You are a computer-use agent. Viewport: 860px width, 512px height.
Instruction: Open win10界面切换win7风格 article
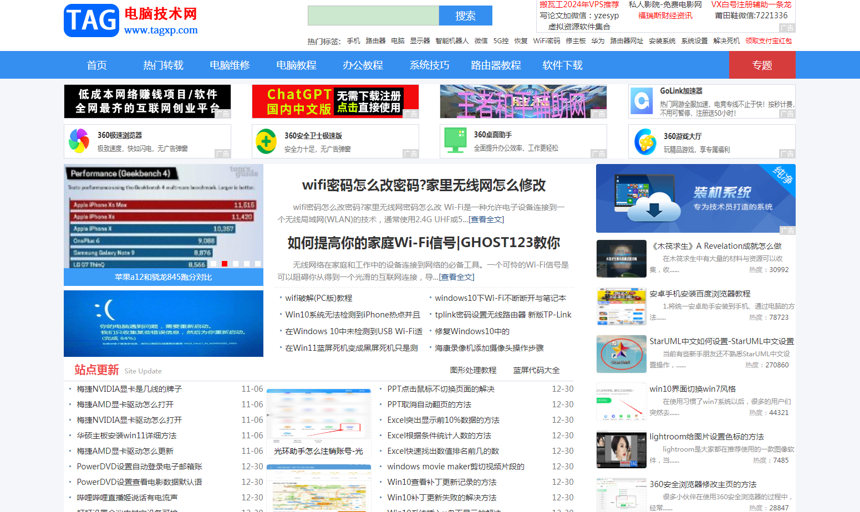pos(693,389)
